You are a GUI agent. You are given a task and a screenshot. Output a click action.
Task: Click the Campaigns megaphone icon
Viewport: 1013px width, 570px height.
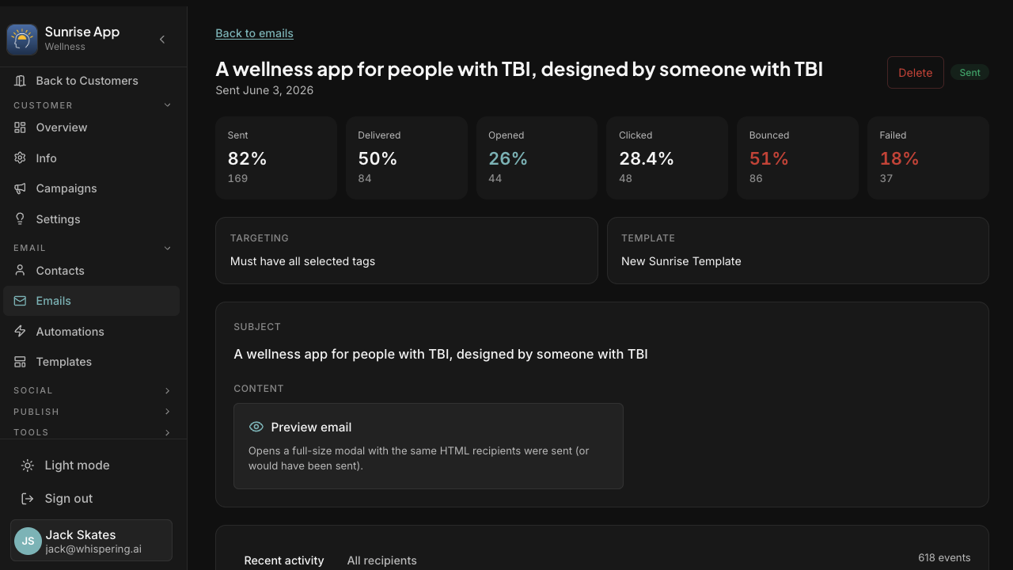(x=21, y=188)
